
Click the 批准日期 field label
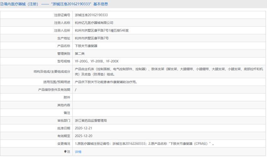[64, 128]
